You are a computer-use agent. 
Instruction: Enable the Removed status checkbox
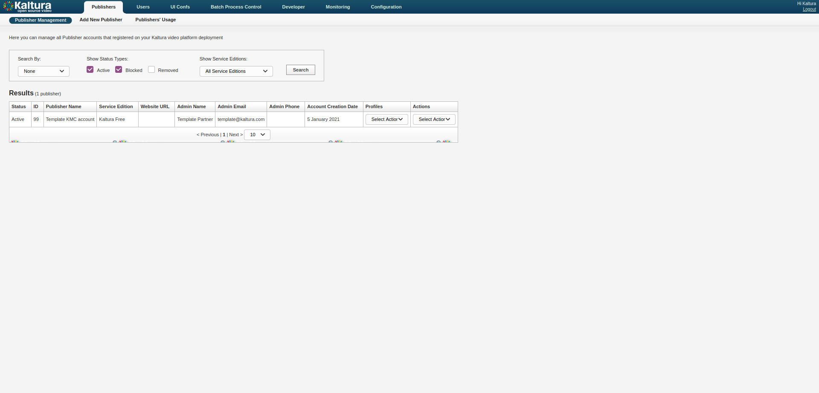[x=151, y=69]
